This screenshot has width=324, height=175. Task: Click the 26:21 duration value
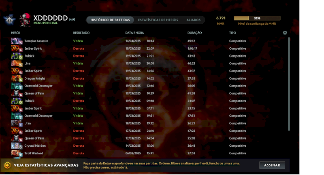click(191, 123)
